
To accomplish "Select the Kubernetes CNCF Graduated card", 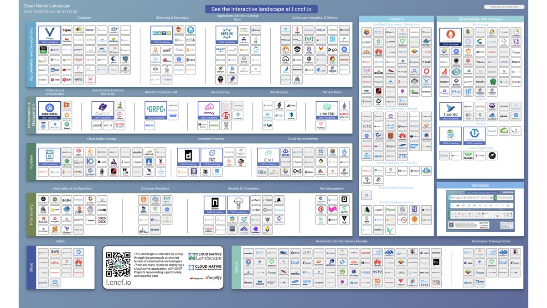I will click(49, 110).
